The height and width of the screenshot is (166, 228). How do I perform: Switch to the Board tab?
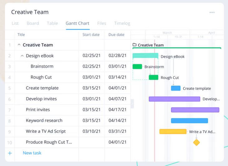tap(33, 23)
